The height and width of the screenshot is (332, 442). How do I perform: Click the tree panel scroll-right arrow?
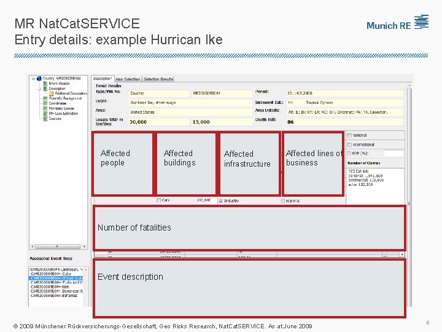84,247
